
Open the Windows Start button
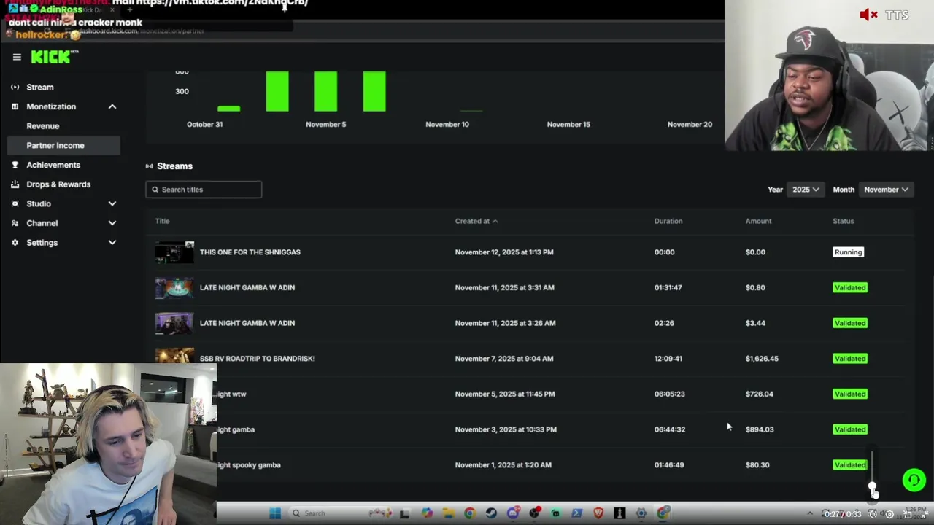274,513
